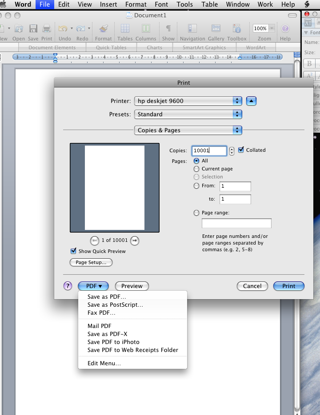
Task: Open the Table menu
Action: pyautogui.click(x=209, y=4)
